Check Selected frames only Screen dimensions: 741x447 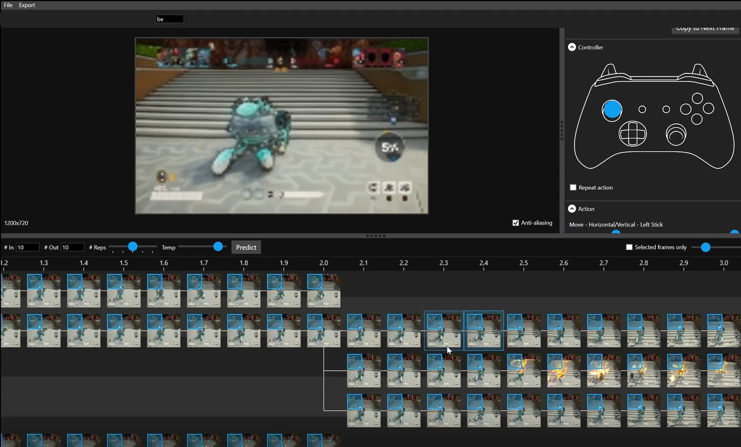(629, 247)
